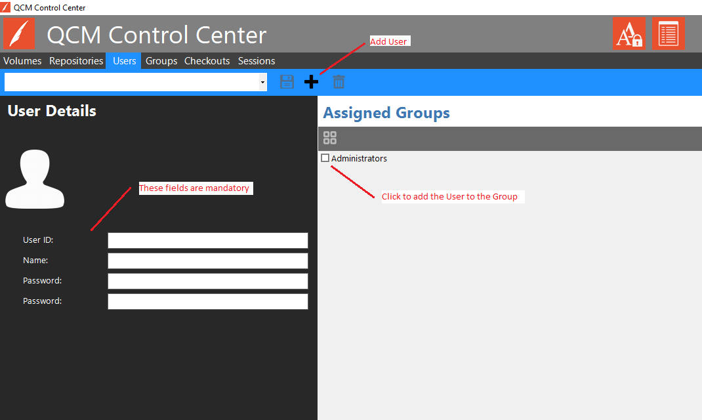The image size is (702, 420).
Task: Go to the Groups tab
Action: 161,61
